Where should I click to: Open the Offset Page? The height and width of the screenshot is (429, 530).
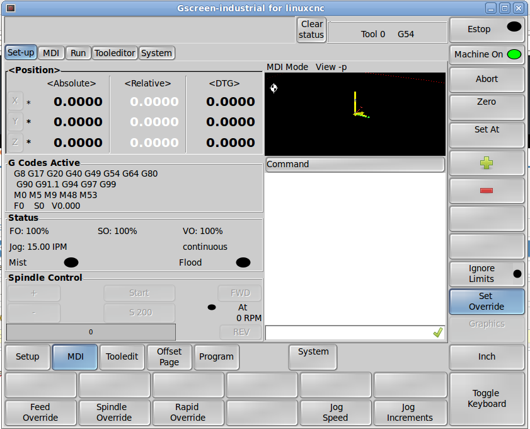pyautogui.click(x=170, y=356)
